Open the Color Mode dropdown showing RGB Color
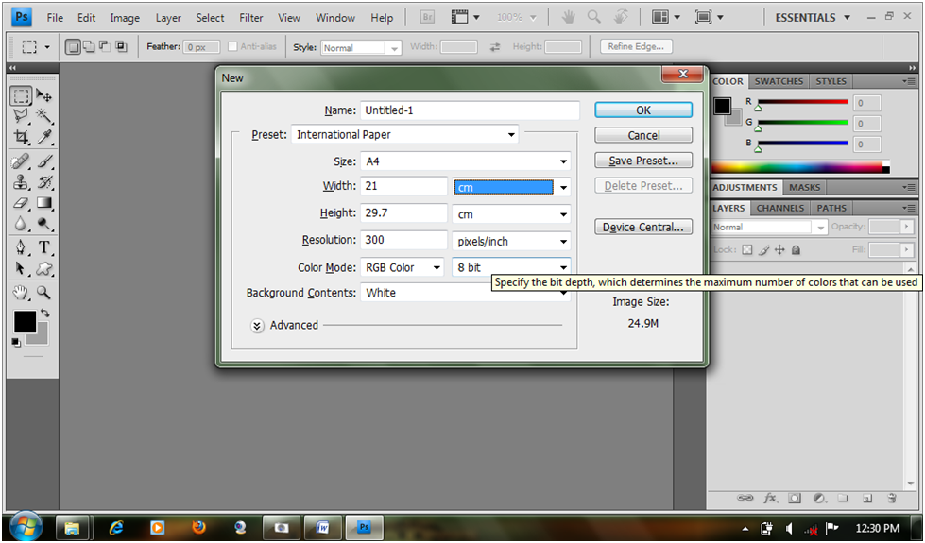The image size is (925, 543). click(403, 267)
